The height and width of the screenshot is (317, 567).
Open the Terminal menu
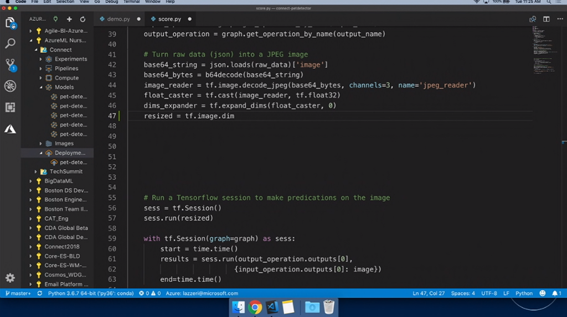click(131, 2)
